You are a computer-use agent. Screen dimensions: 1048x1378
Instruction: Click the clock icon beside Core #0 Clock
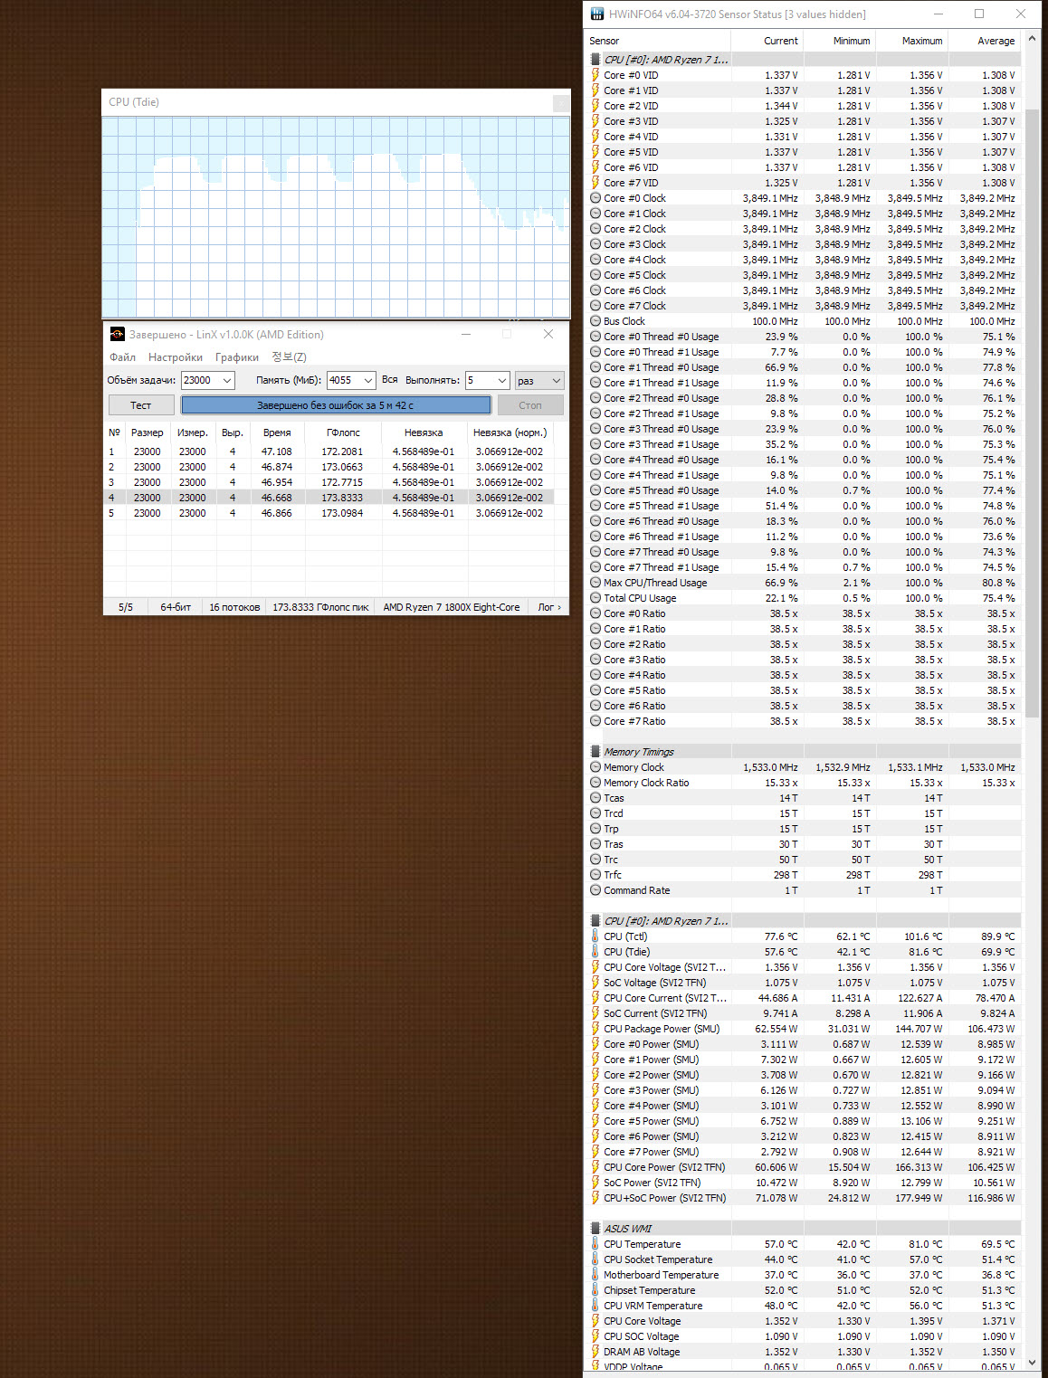pyautogui.click(x=595, y=198)
